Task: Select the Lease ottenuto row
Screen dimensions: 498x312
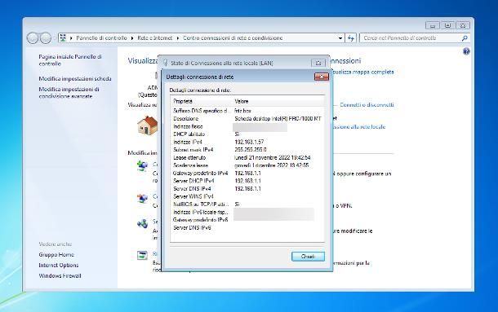Action: tap(247, 157)
